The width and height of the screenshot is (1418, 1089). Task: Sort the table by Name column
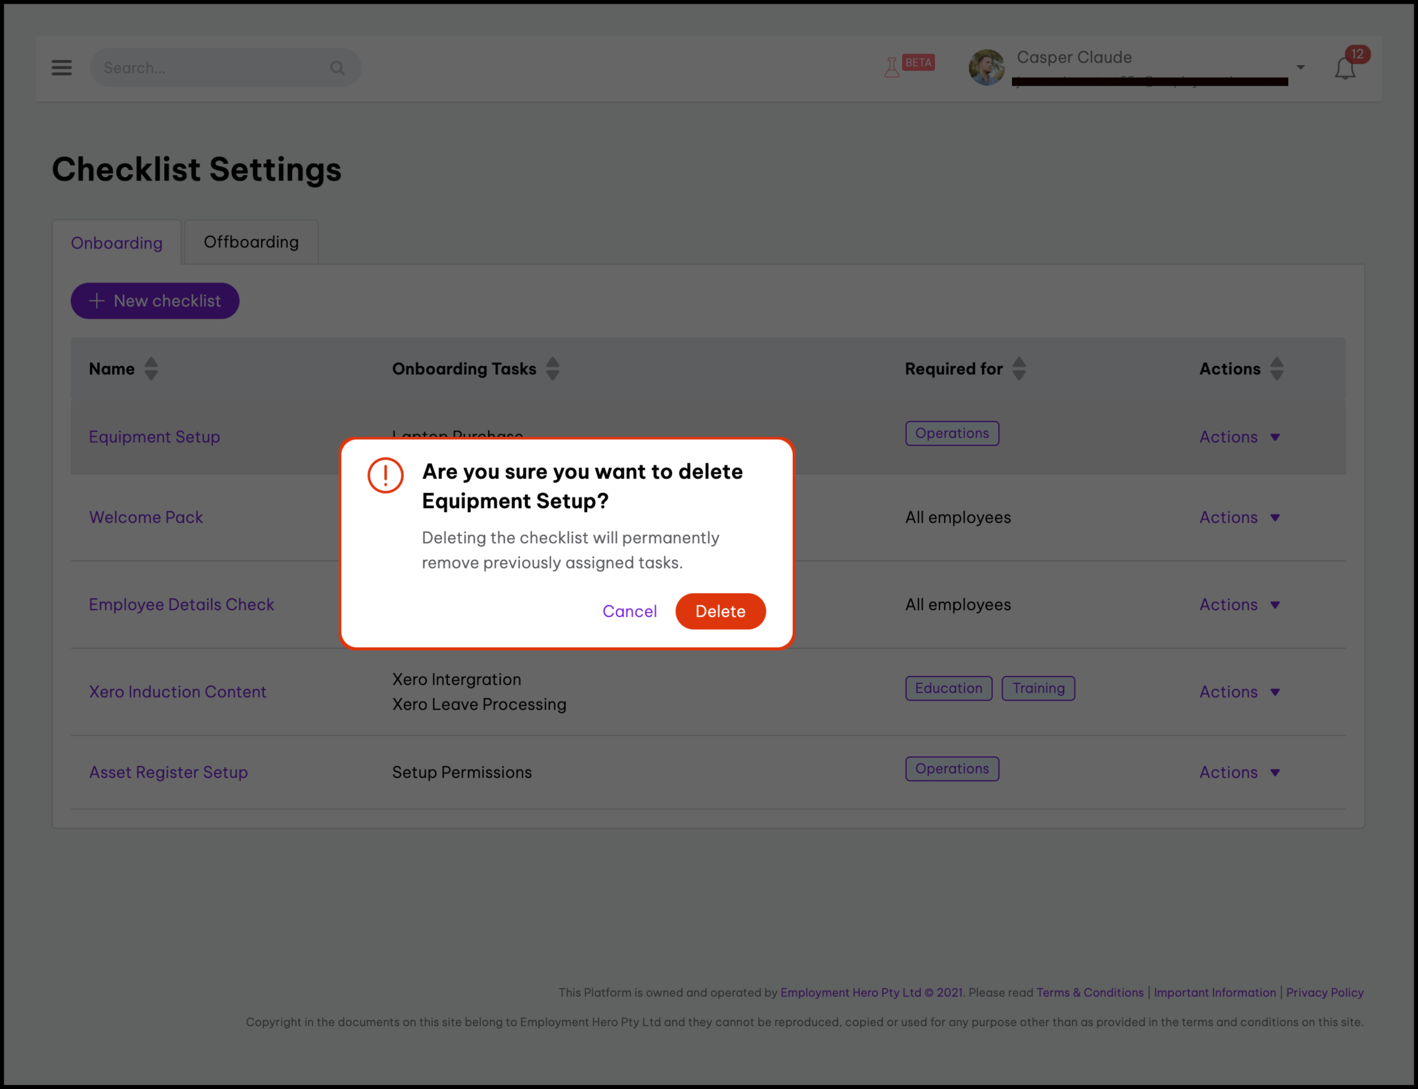tap(151, 369)
